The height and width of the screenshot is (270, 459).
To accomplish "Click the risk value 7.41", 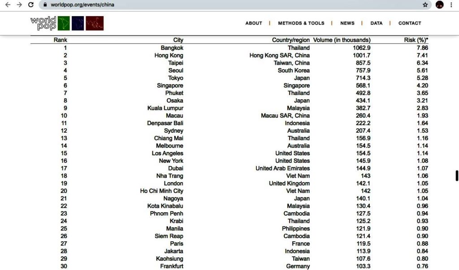I will tap(422, 55).
